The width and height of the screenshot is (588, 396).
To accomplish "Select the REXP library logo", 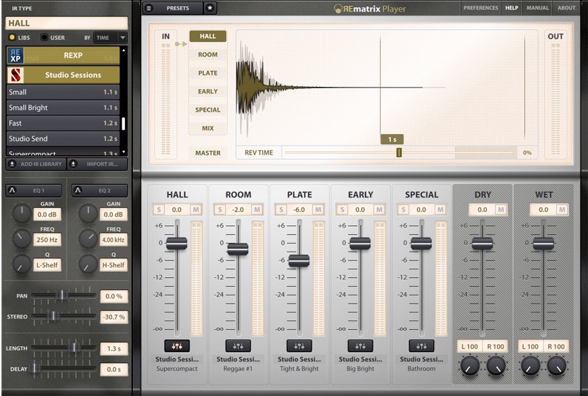I will coord(16,55).
